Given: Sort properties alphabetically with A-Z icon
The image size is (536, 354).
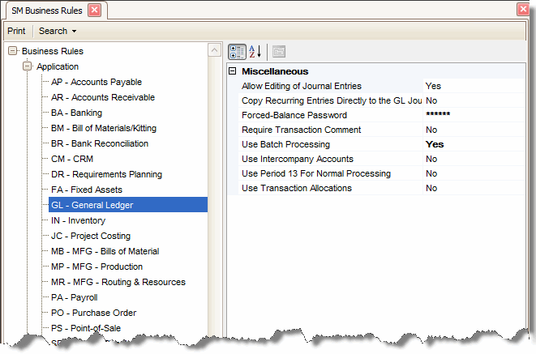Looking at the screenshot, I should click(x=255, y=51).
